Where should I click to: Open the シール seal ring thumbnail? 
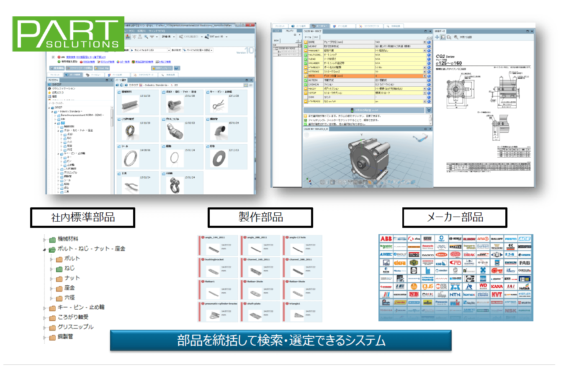point(131,159)
